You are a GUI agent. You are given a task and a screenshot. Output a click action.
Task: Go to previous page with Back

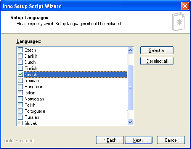[110, 140]
